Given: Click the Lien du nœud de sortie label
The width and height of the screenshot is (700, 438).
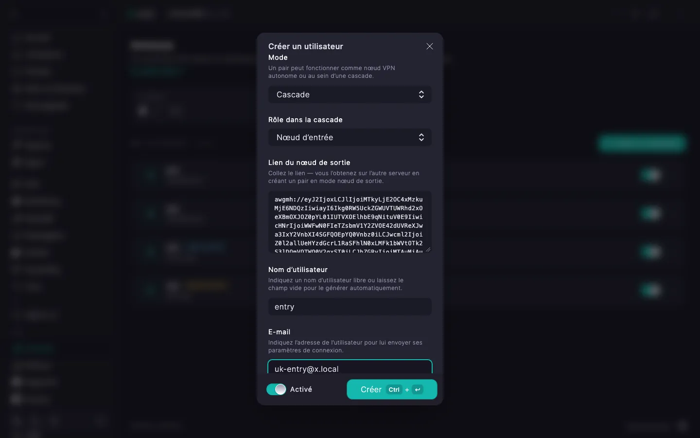Looking at the screenshot, I should click(309, 163).
